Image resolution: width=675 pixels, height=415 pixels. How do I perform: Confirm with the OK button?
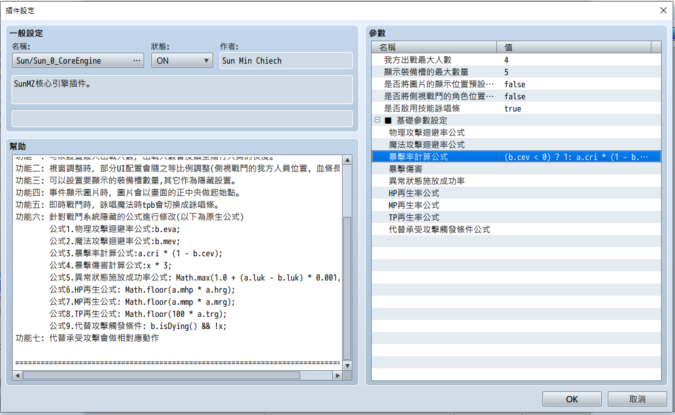tap(571, 399)
